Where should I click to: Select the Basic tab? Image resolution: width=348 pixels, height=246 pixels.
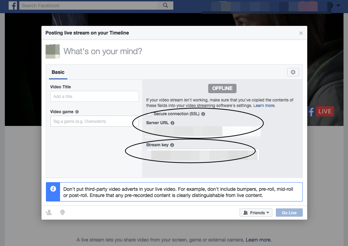[x=58, y=72]
